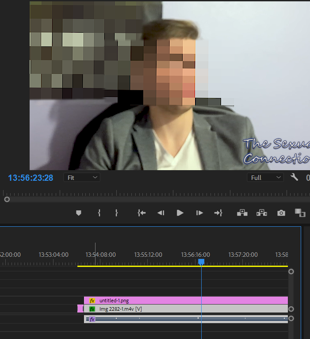Click the Mark Out bracket icon

pyautogui.click(x=116, y=213)
